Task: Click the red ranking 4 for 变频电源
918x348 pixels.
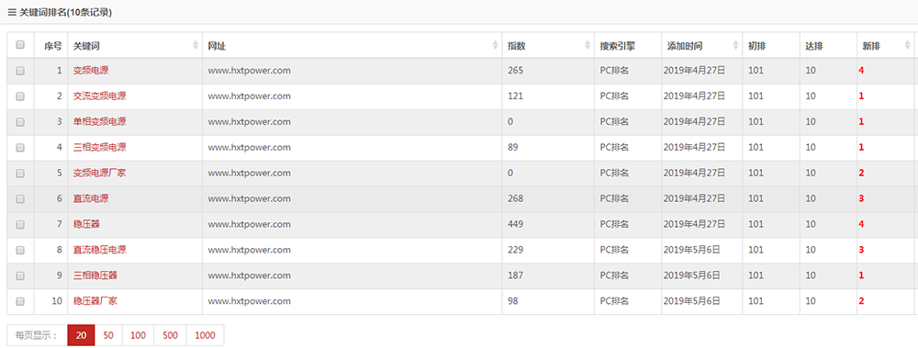Action: (861, 71)
